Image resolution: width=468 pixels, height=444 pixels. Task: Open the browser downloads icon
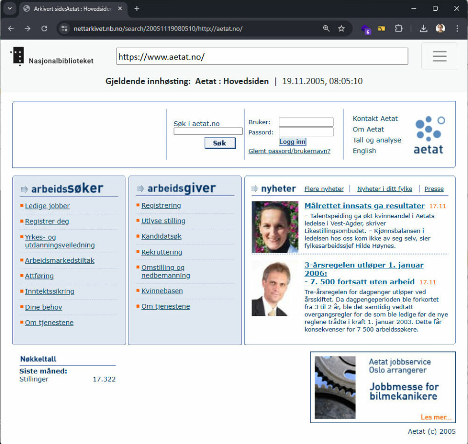point(424,29)
